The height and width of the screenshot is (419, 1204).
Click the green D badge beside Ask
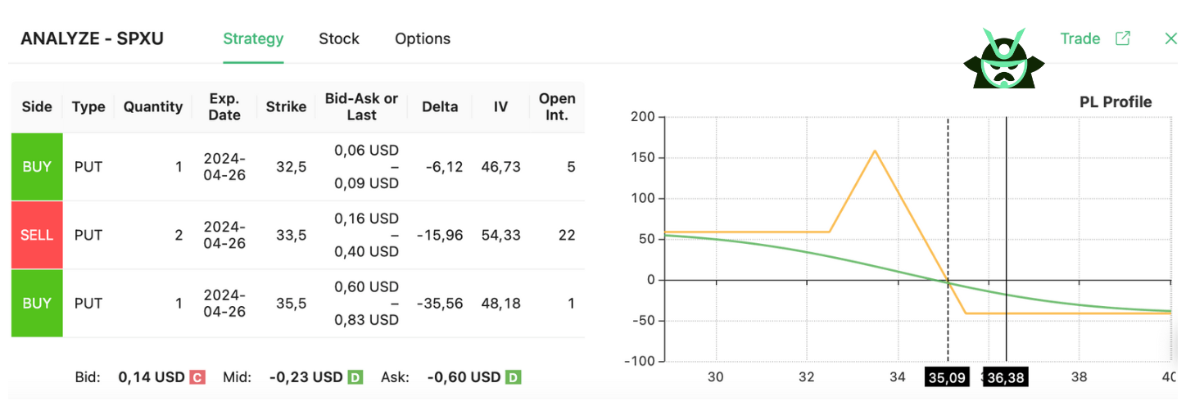coord(513,377)
